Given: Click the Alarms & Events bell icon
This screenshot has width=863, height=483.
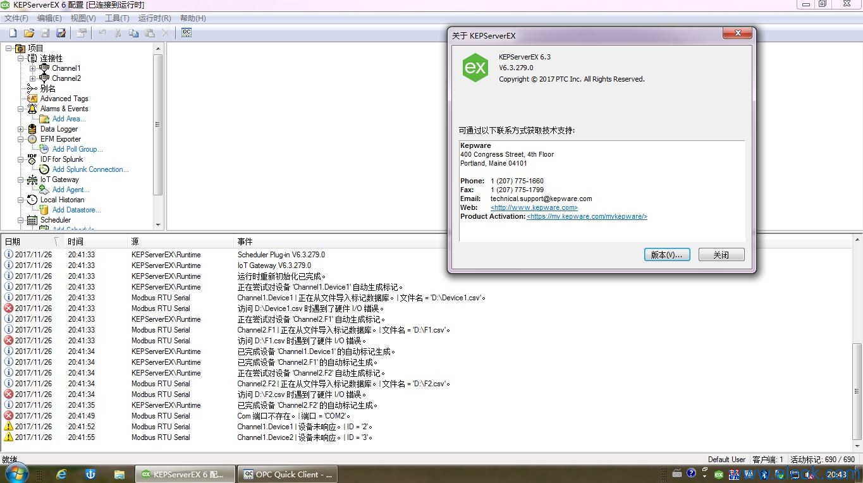Looking at the screenshot, I should pos(32,109).
